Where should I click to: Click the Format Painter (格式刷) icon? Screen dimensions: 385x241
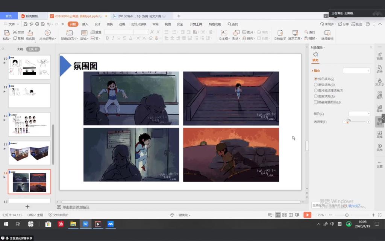(x=30, y=33)
